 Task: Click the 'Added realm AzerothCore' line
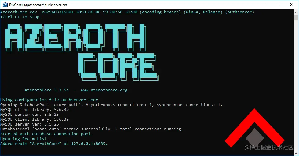pos(54,144)
